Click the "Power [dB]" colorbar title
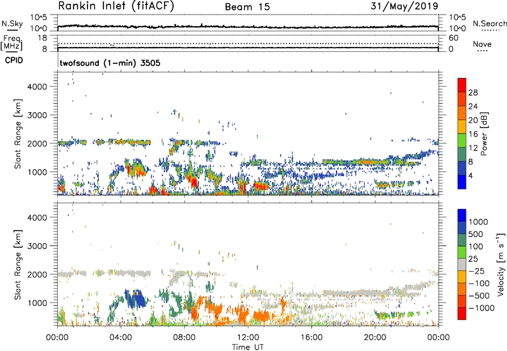The image size is (507, 351). click(x=484, y=134)
